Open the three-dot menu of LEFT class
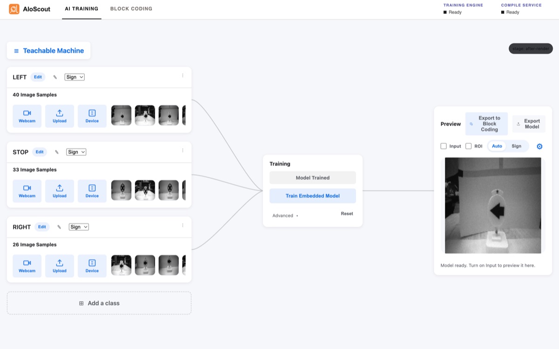 pyautogui.click(x=183, y=75)
